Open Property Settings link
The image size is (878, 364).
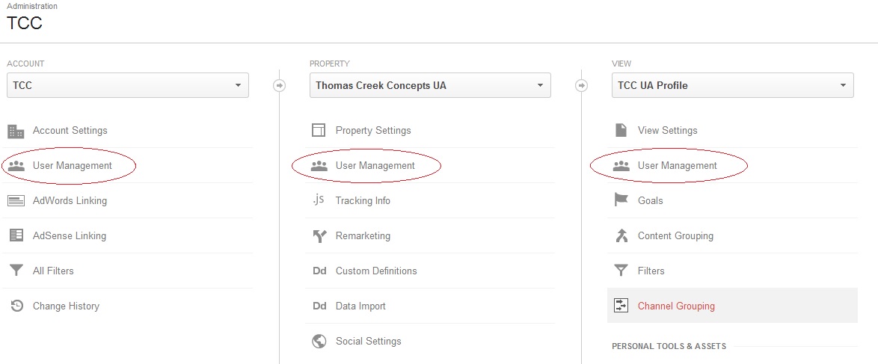pos(373,131)
